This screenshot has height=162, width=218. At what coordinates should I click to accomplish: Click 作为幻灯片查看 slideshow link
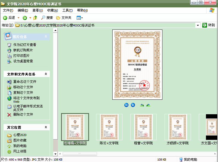click(25, 45)
